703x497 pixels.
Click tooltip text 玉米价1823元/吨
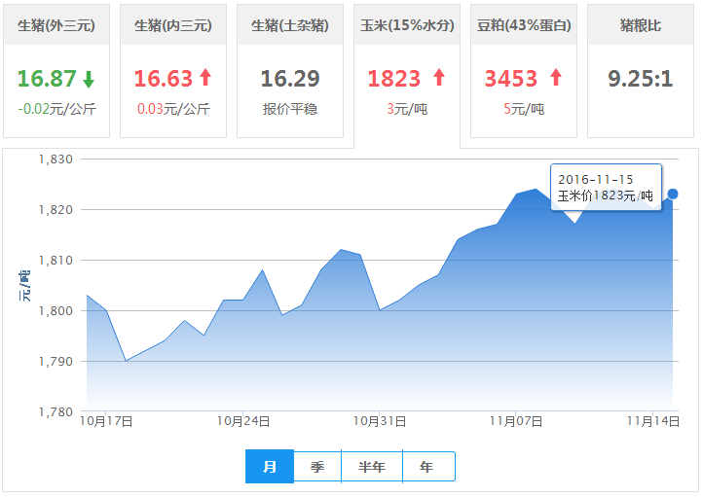pyautogui.click(x=606, y=195)
